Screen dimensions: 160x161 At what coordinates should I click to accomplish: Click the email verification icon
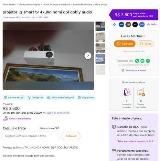tap(143, 61)
